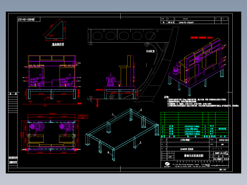Click the white notes paragraph below isometric assembly
Image resolution: width=247 pixels, height=185 pixels.
pos(201,102)
